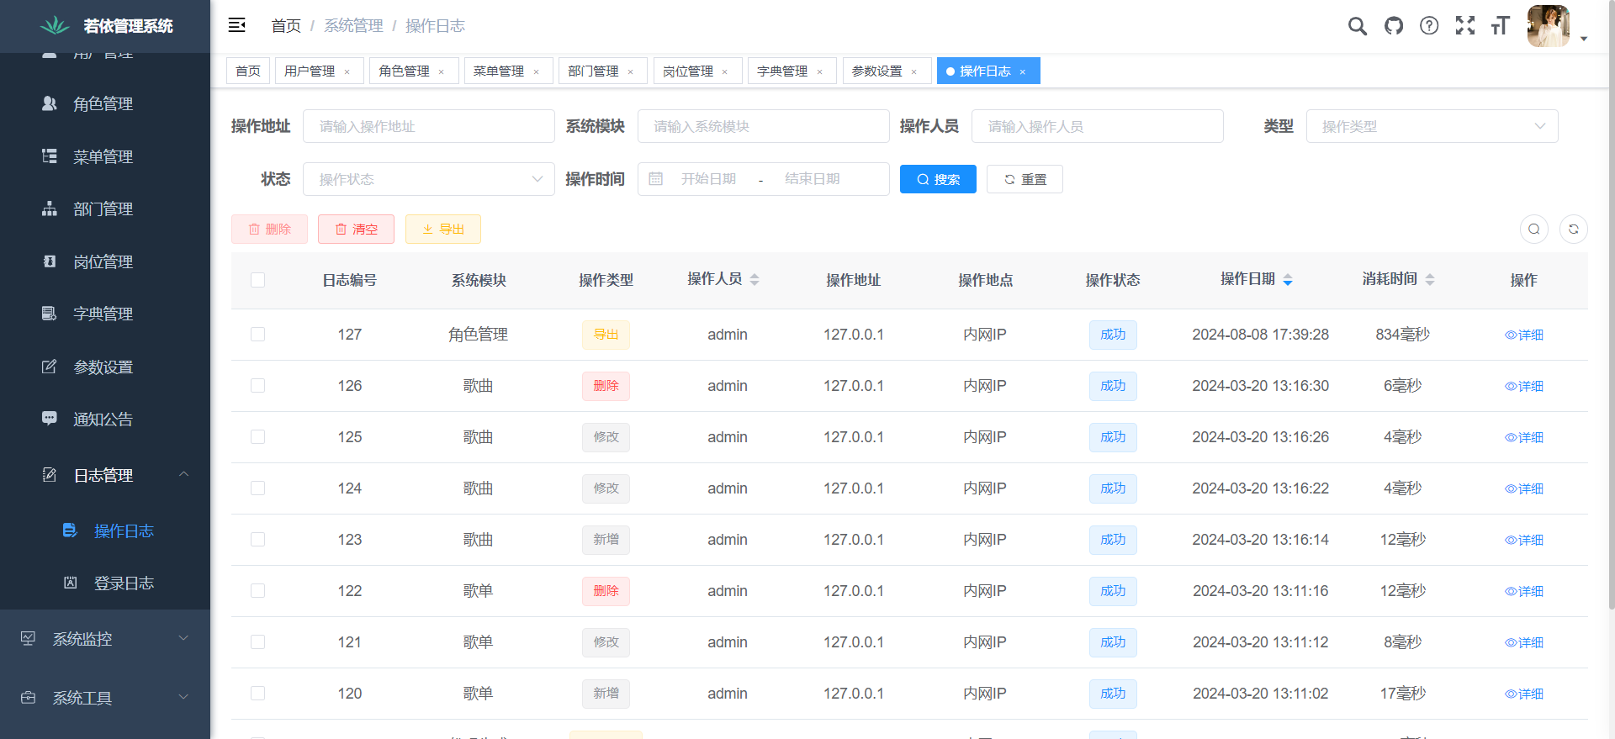This screenshot has width=1615, height=739.
Task: Open the font size settings icon
Action: (1500, 26)
